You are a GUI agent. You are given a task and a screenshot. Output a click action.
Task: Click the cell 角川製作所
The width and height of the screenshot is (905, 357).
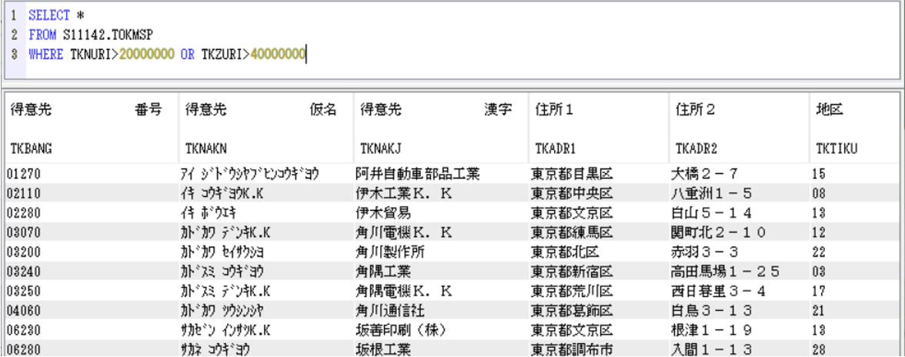tap(391, 252)
